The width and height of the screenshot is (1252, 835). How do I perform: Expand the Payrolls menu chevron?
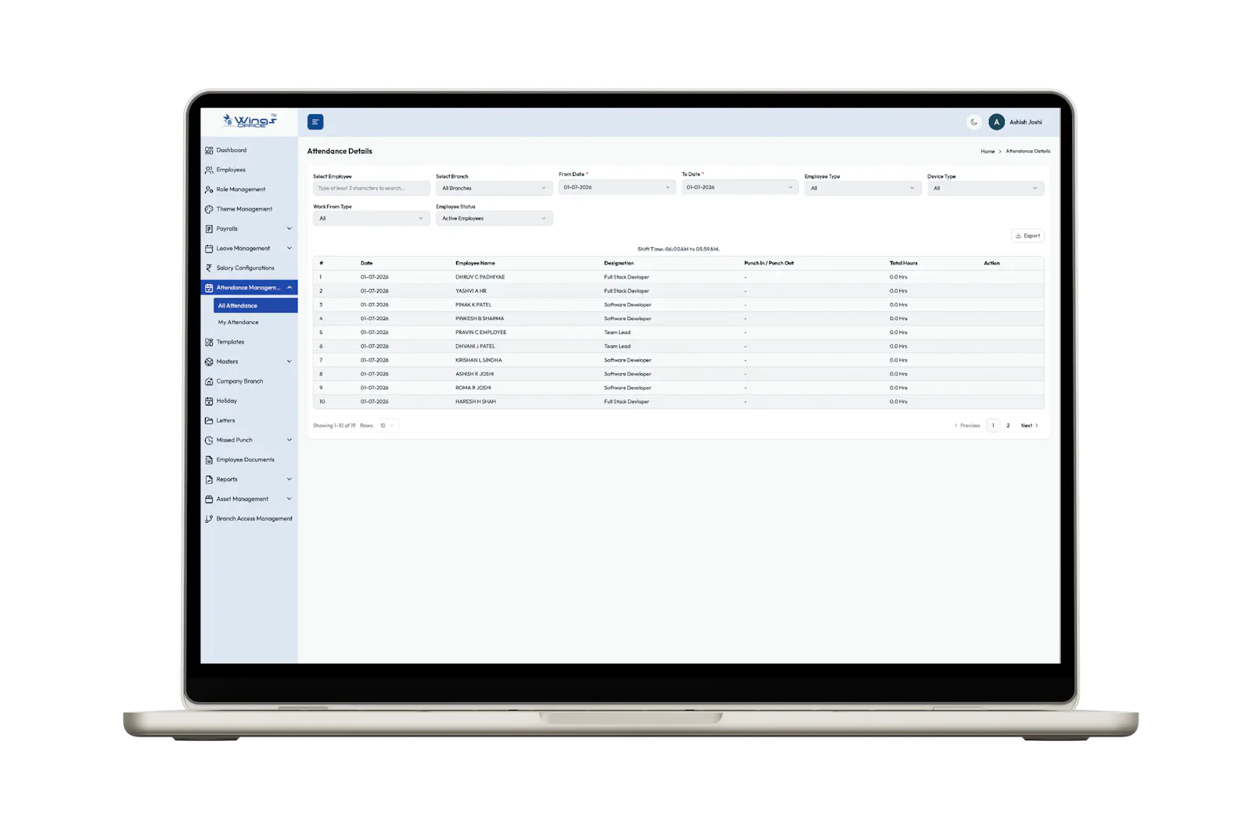[290, 229]
